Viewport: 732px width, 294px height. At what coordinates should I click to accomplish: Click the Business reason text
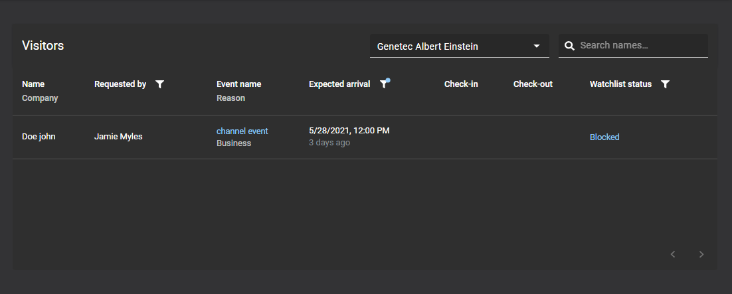[234, 143]
